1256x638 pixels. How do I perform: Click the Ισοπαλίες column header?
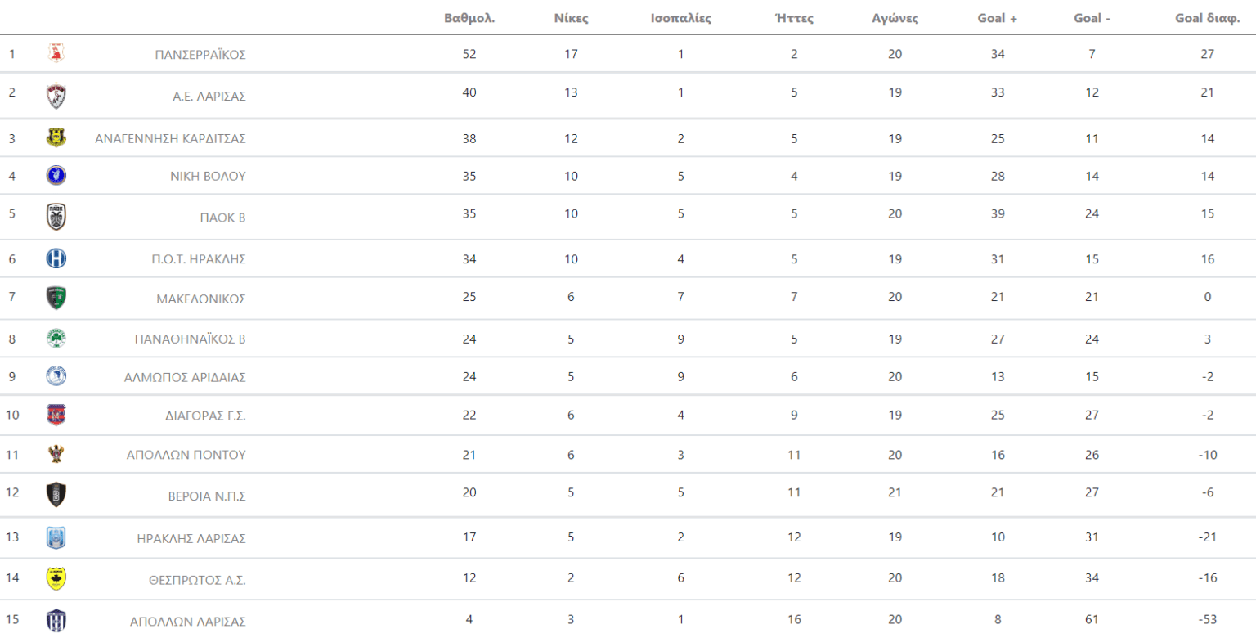click(680, 19)
